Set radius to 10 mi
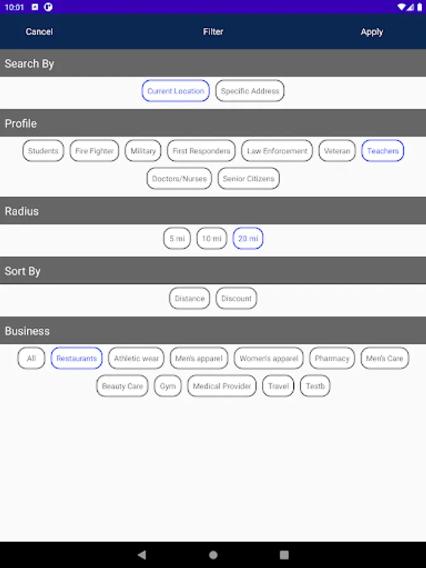The image size is (426, 568). point(211,239)
